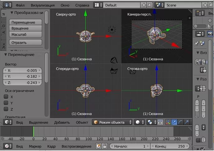Image resolution: width=214 pixels, height=151 pixels.
Task: Collapse the Перемещение operator panel
Action: [6, 55]
